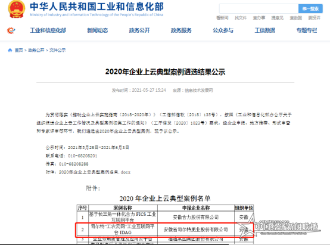Open the 工业和信息化部 nav menu
Viewport: 330px width, 245px height.
click(48, 30)
